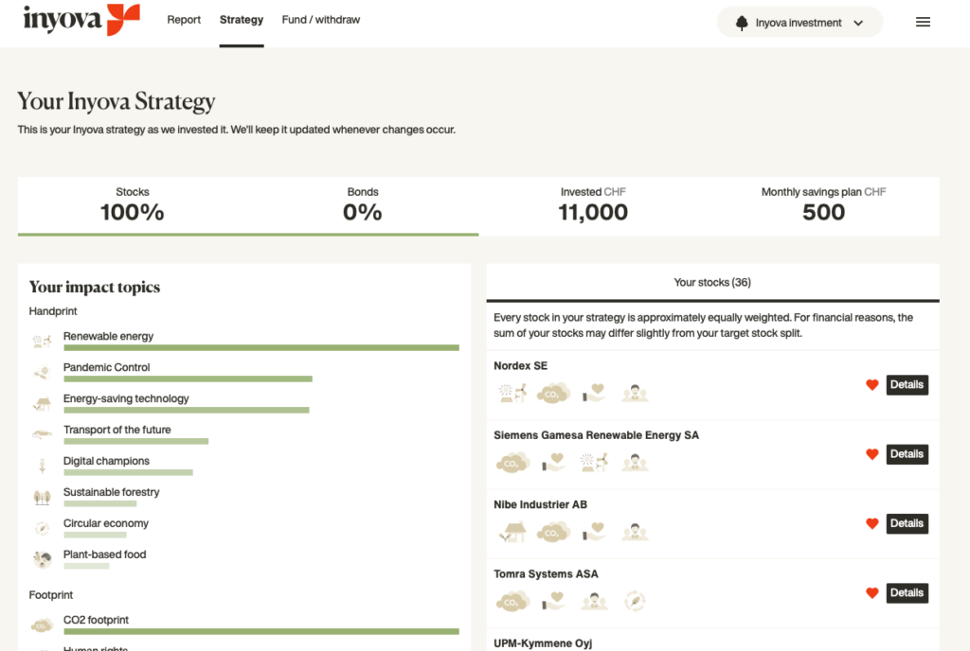Toggle the heart for Tomra Systems ASA
The width and height of the screenshot is (970, 651).
872,593
